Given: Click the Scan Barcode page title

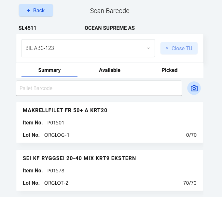Looking at the screenshot, I should (x=110, y=11).
